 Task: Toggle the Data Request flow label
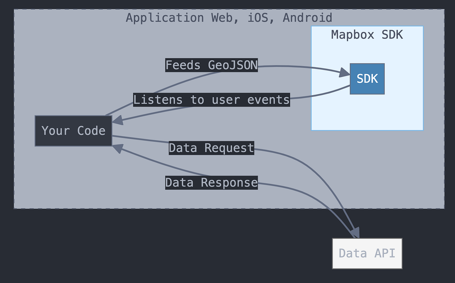point(211,148)
